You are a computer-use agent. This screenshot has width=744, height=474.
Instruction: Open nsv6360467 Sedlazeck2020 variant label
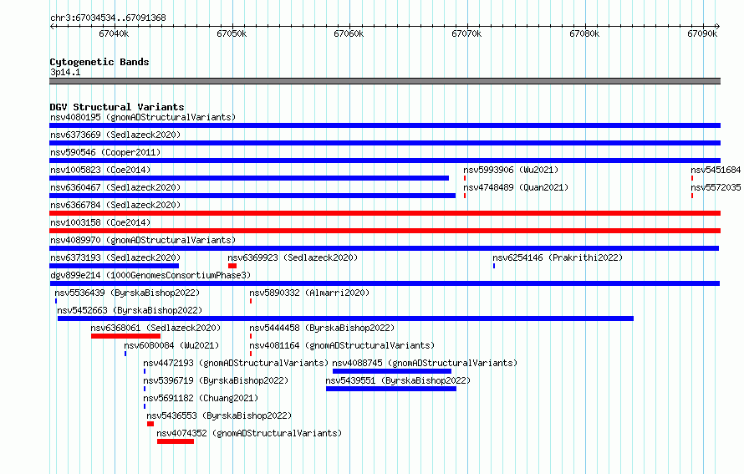115,187
